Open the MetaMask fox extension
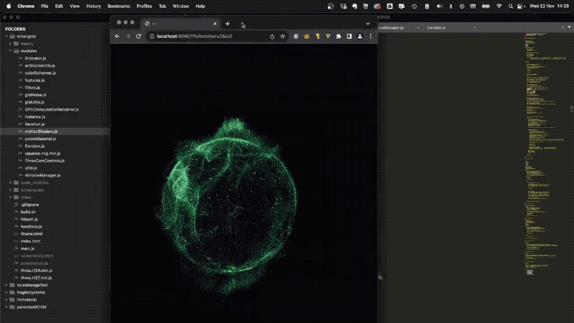This screenshot has width=574, height=323. pos(307,37)
